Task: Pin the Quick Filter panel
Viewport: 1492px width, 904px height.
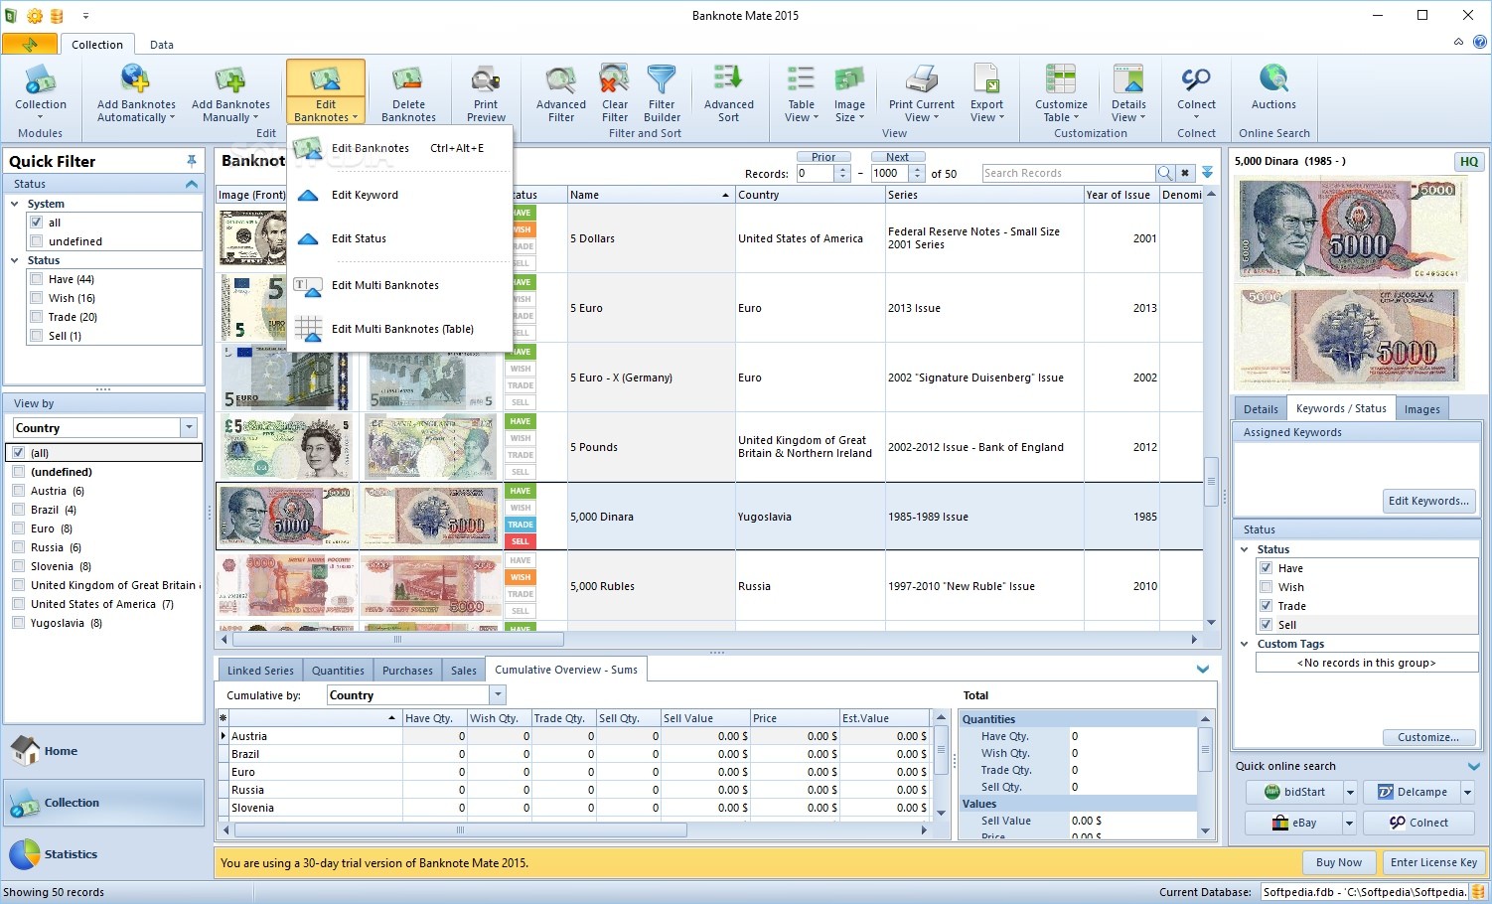Action: tap(192, 161)
